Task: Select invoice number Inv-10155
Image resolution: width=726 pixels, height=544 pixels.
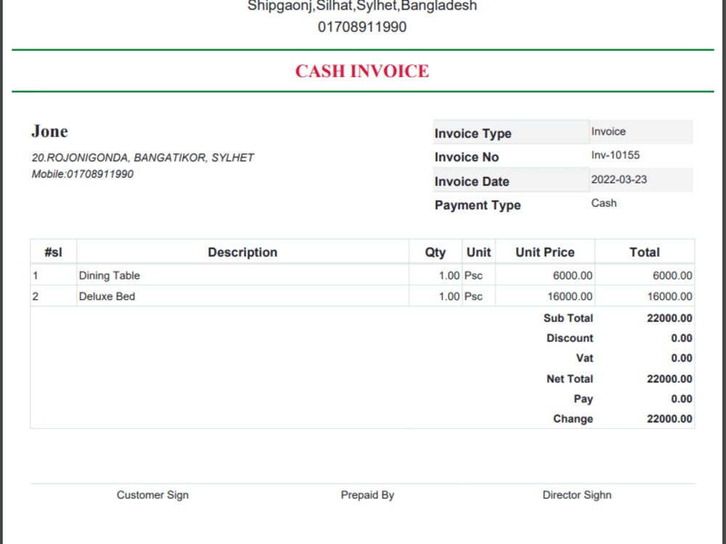Action: point(616,155)
